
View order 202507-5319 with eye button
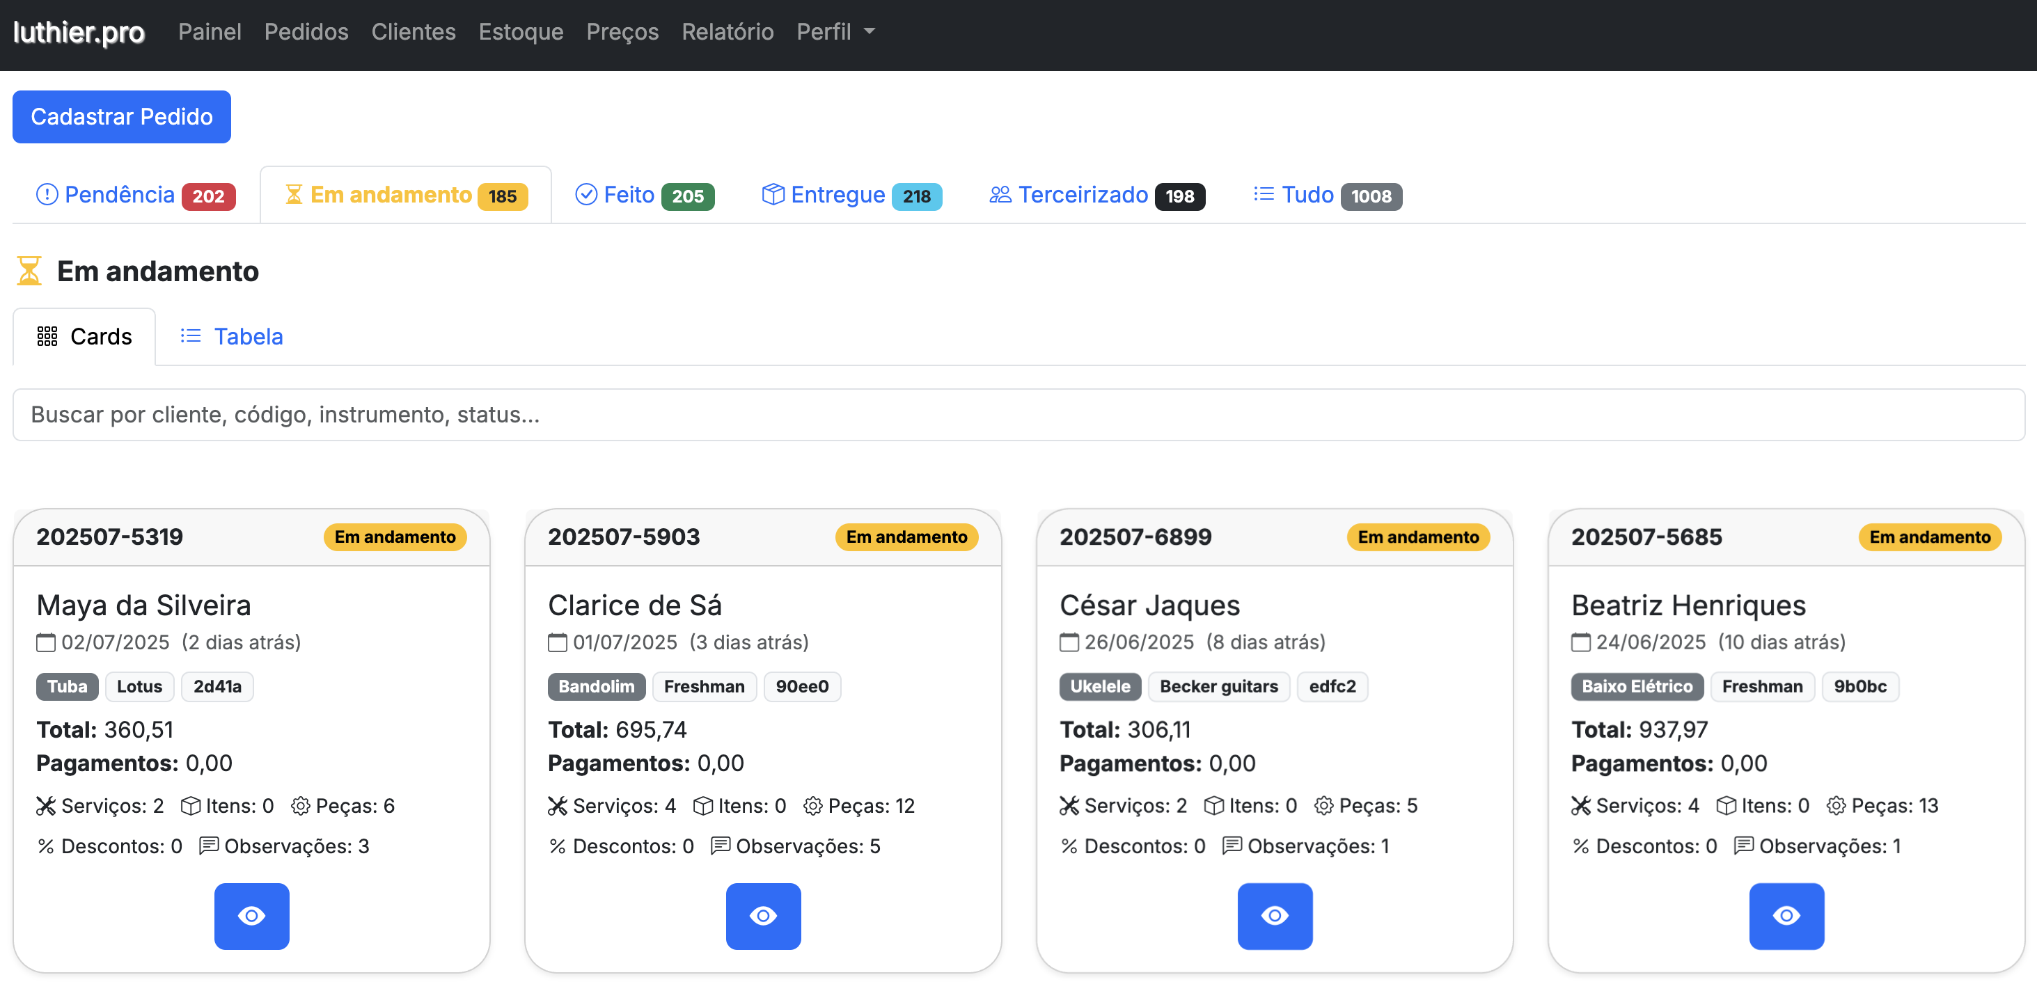[x=251, y=915]
